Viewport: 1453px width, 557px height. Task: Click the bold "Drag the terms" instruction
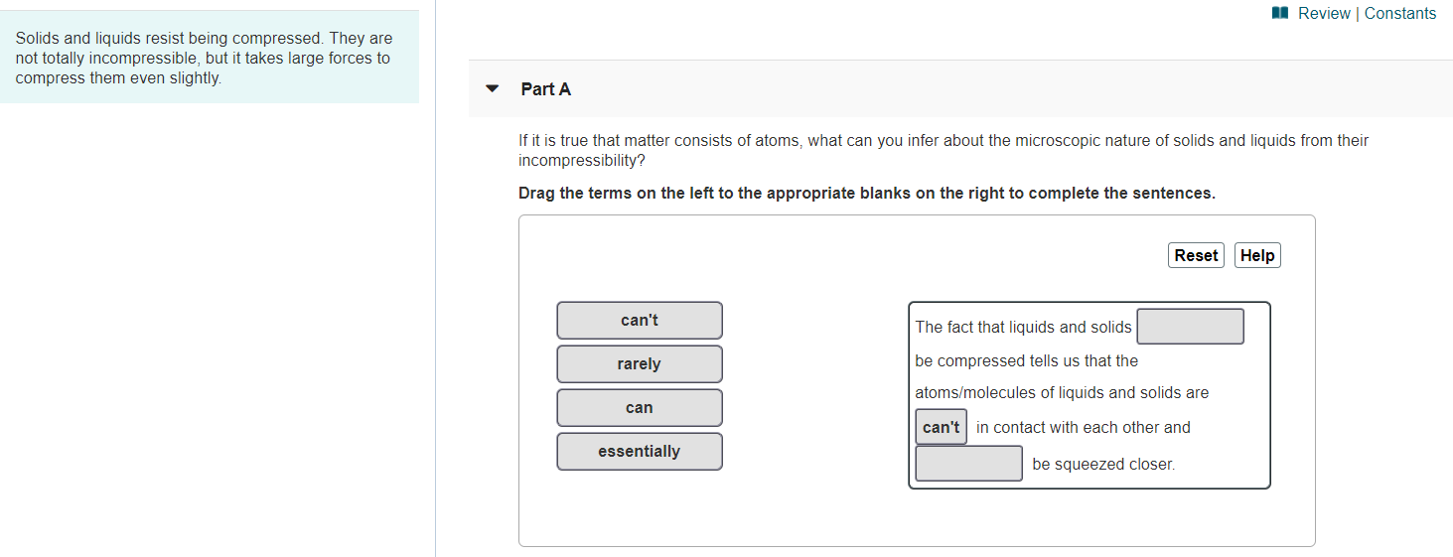tap(866, 193)
